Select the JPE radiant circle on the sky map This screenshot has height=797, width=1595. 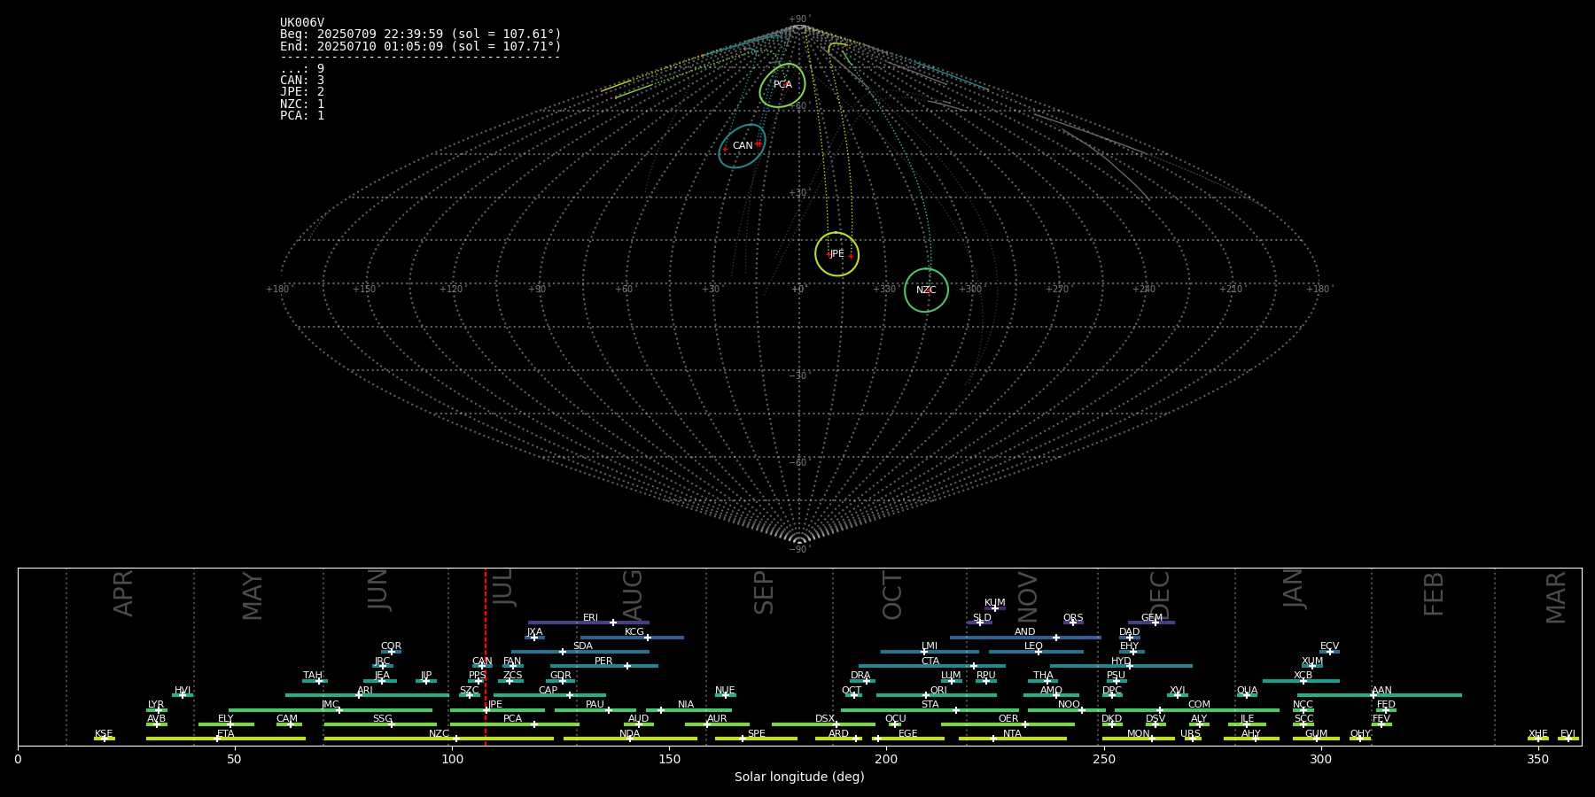pyautogui.click(x=837, y=254)
